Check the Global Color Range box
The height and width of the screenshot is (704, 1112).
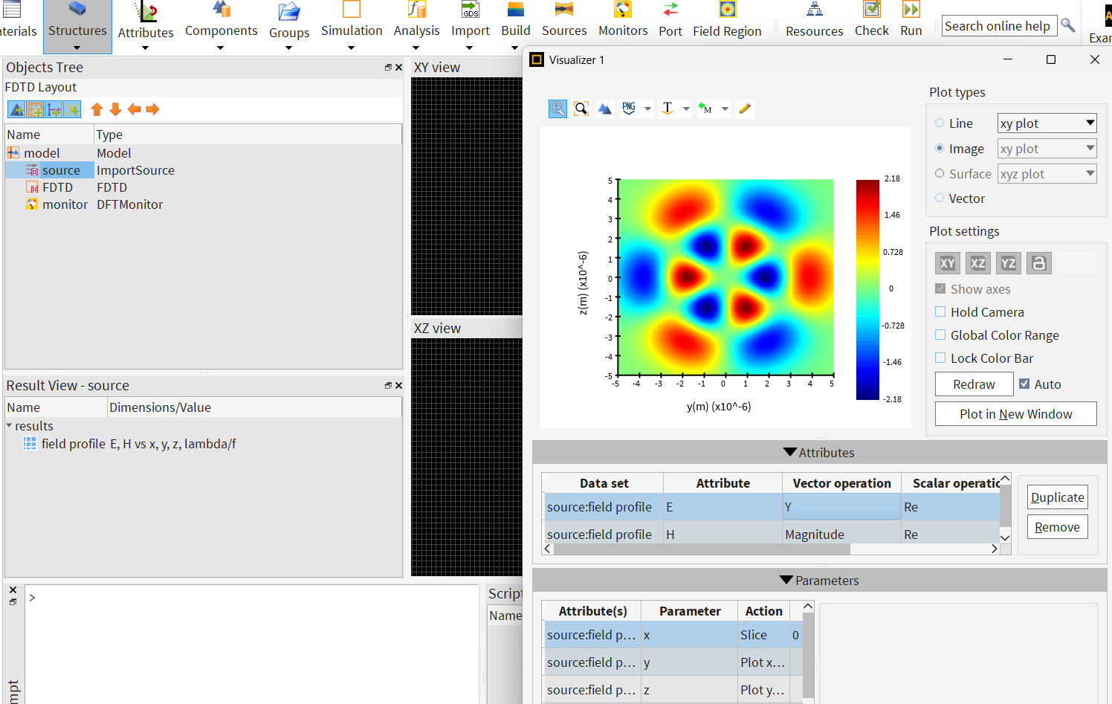click(940, 335)
